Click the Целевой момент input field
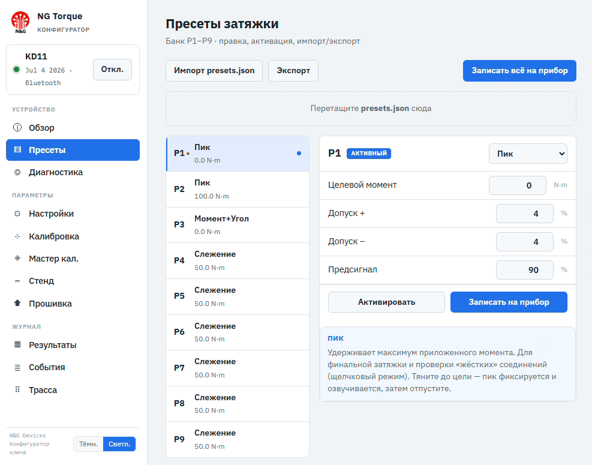The image size is (592, 465). [518, 185]
